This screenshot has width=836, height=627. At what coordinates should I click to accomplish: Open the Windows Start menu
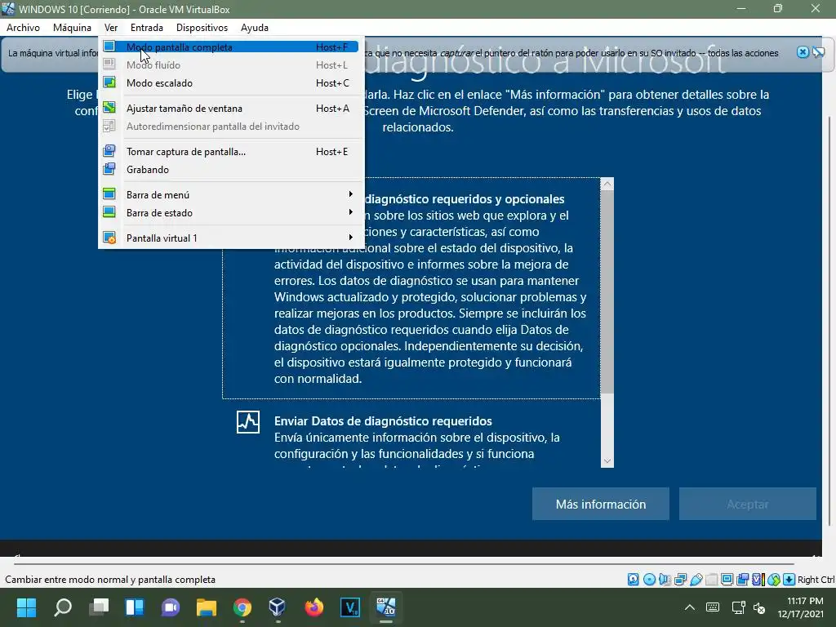click(x=26, y=607)
